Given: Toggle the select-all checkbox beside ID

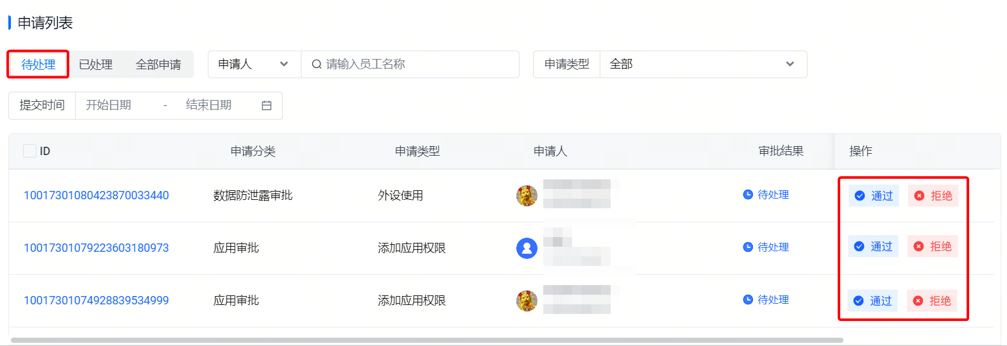Looking at the screenshot, I should [x=30, y=151].
